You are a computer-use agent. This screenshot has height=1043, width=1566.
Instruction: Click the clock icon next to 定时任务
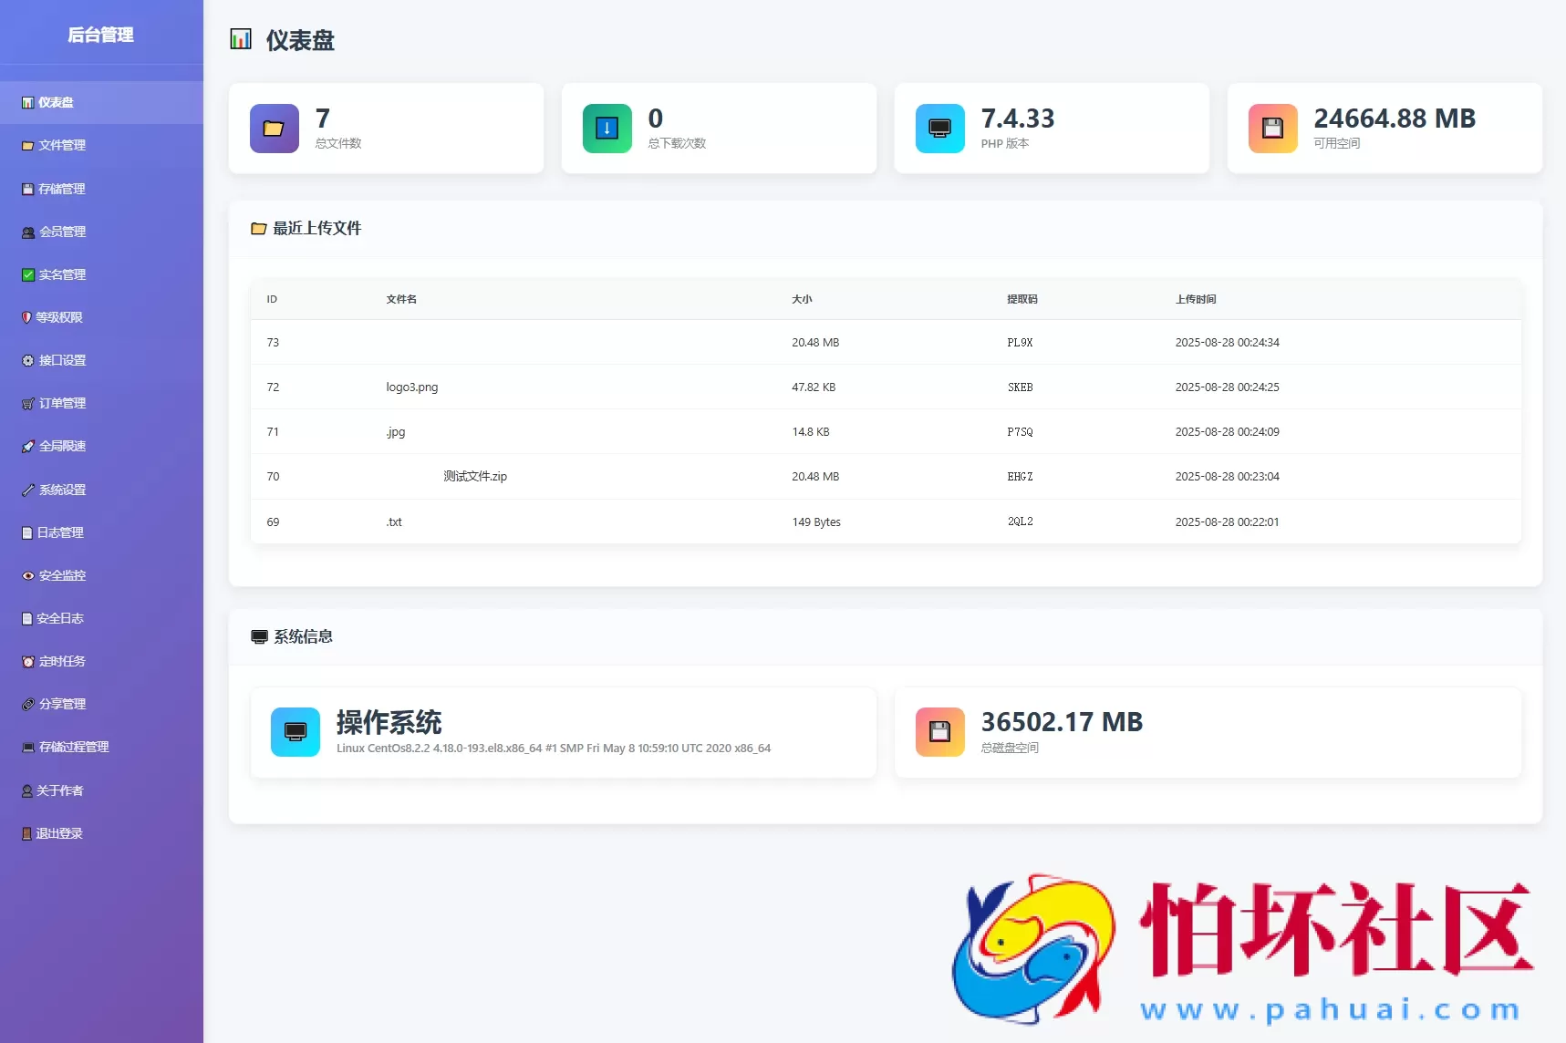tap(27, 660)
